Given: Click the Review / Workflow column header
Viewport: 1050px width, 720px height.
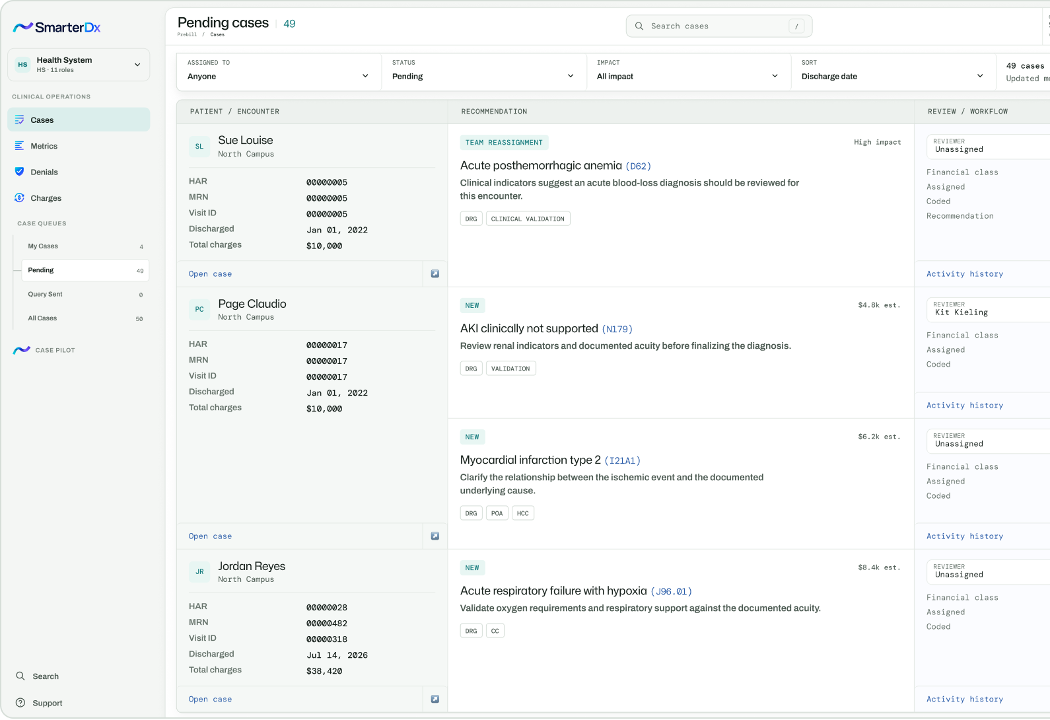Looking at the screenshot, I should coord(967,112).
